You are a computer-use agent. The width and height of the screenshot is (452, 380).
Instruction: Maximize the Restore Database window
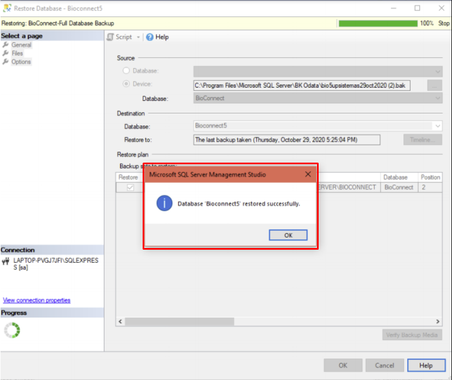417,8
